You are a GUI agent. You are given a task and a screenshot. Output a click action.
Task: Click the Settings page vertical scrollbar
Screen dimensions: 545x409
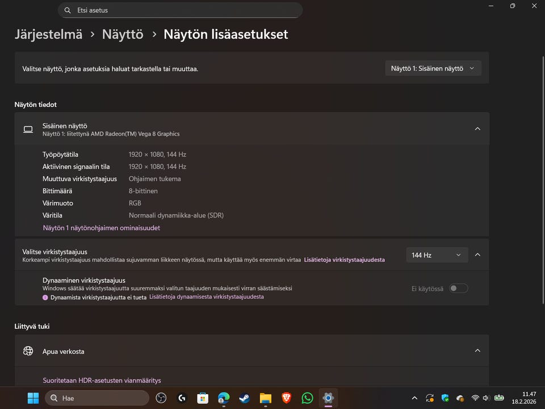point(543,179)
